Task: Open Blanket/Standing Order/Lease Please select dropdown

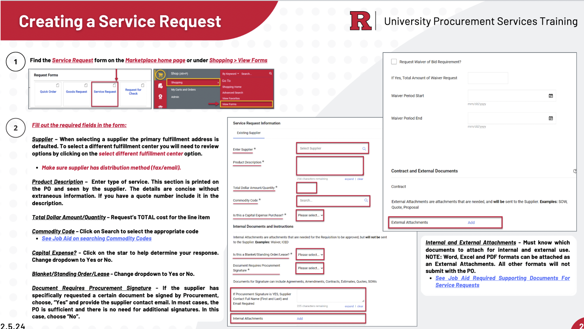Action: coord(310,255)
